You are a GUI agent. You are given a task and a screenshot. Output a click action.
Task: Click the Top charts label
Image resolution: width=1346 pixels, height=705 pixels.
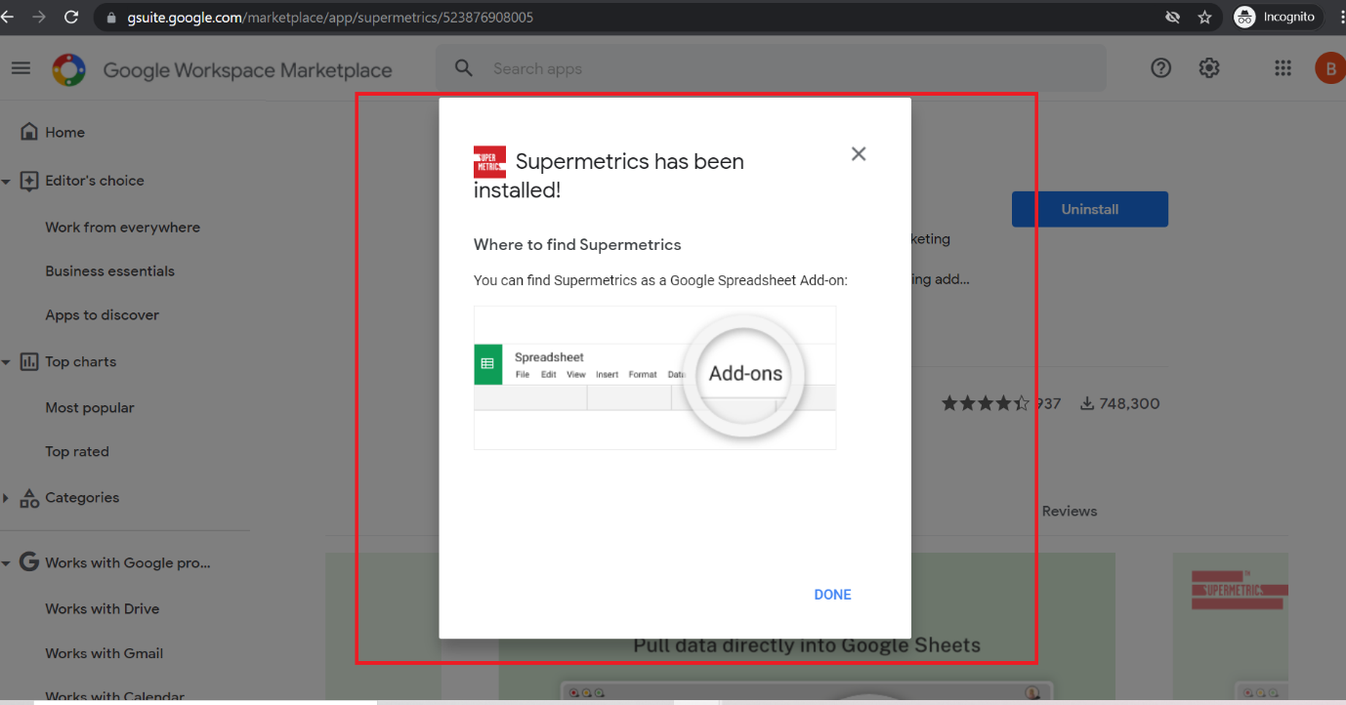[x=80, y=361]
